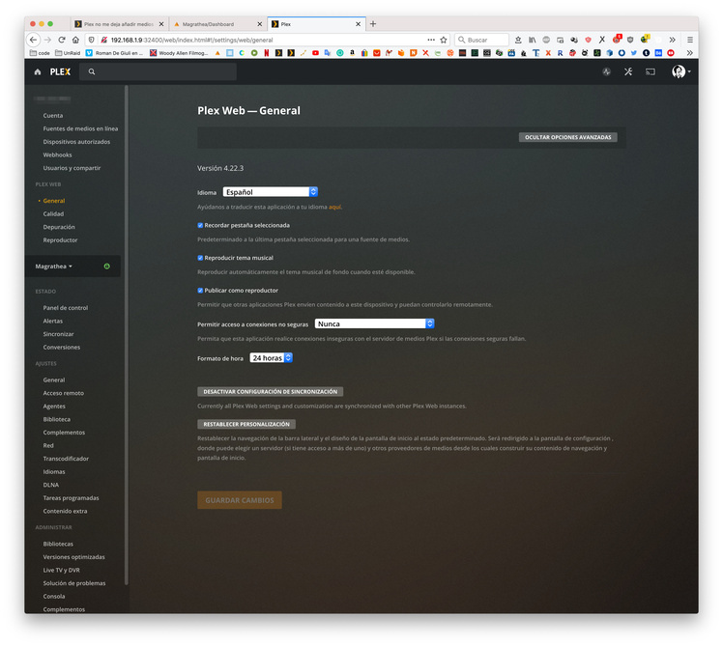Open Depuración settings section
Image resolution: width=723 pixels, height=646 pixels.
click(59, 227)
